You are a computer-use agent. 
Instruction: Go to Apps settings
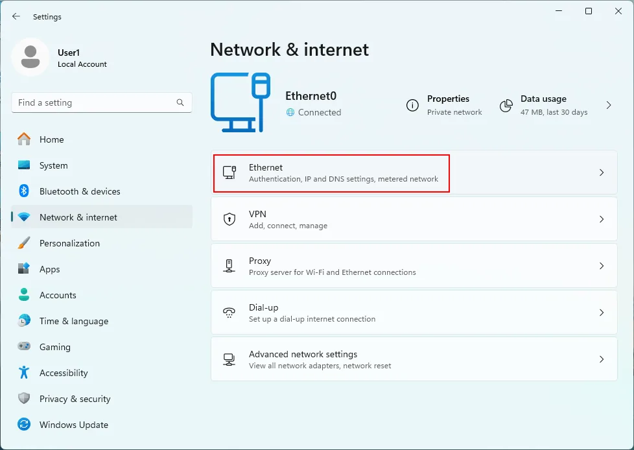point(102,269)
